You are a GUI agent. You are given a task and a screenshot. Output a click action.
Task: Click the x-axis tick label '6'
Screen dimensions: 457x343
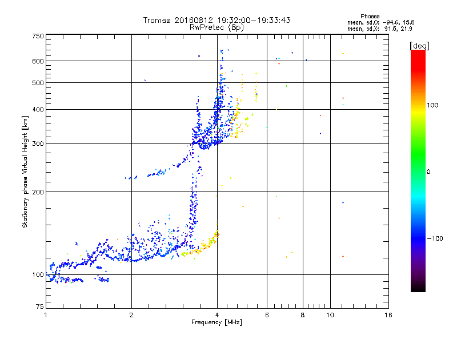(267, 315)
